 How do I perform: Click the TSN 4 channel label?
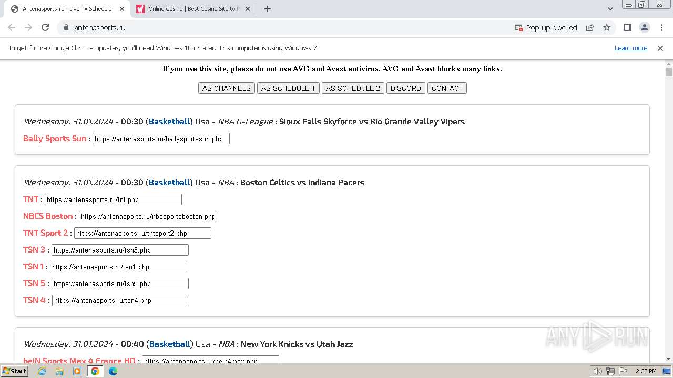[x=35, y=300]
